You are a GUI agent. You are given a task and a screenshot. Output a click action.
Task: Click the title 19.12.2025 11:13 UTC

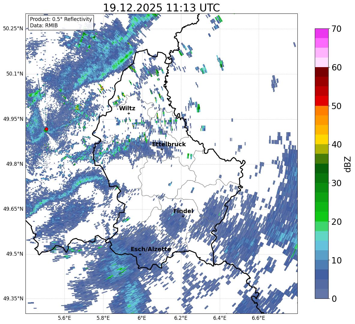161,8
